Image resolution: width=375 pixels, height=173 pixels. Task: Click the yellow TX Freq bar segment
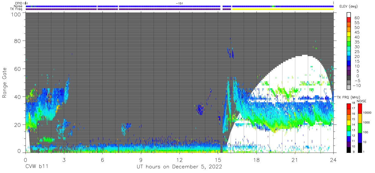282,9
